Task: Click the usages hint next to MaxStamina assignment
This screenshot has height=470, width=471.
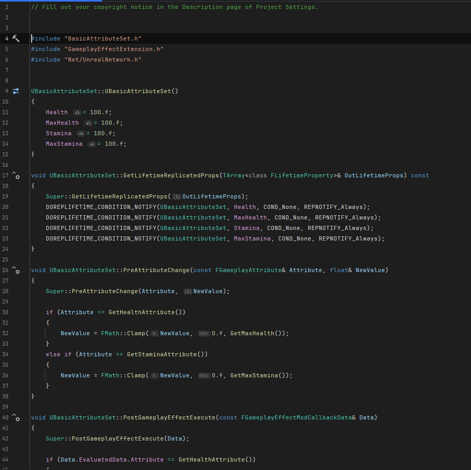Action: click(x=91, y=144)
